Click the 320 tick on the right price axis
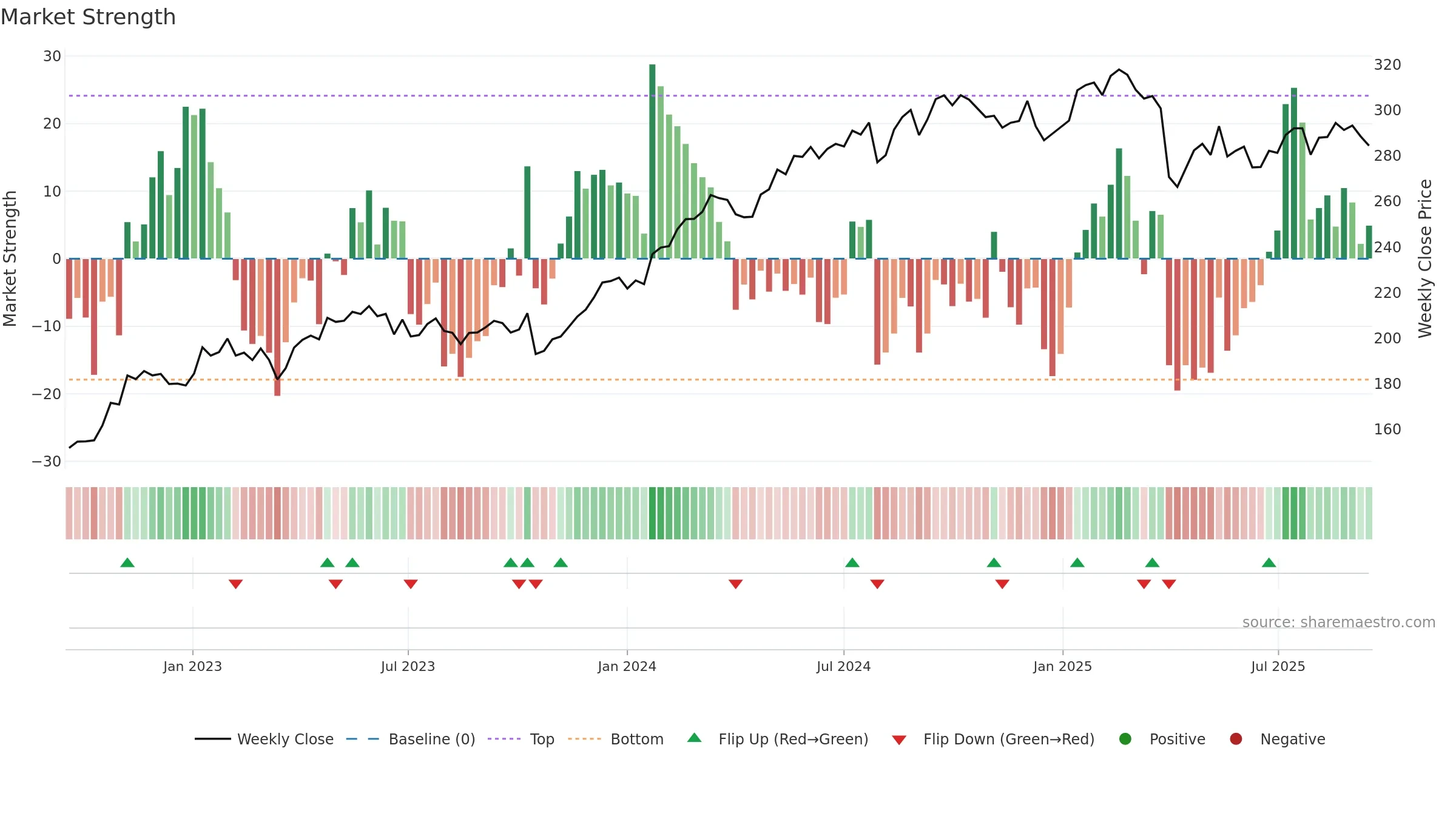The height and width of the screenshot is (819, 1456). [1387, 65]
